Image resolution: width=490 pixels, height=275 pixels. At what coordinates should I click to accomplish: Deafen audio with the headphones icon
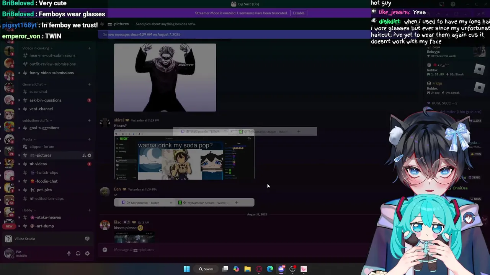pyautogui.click(x=78, y=253)
